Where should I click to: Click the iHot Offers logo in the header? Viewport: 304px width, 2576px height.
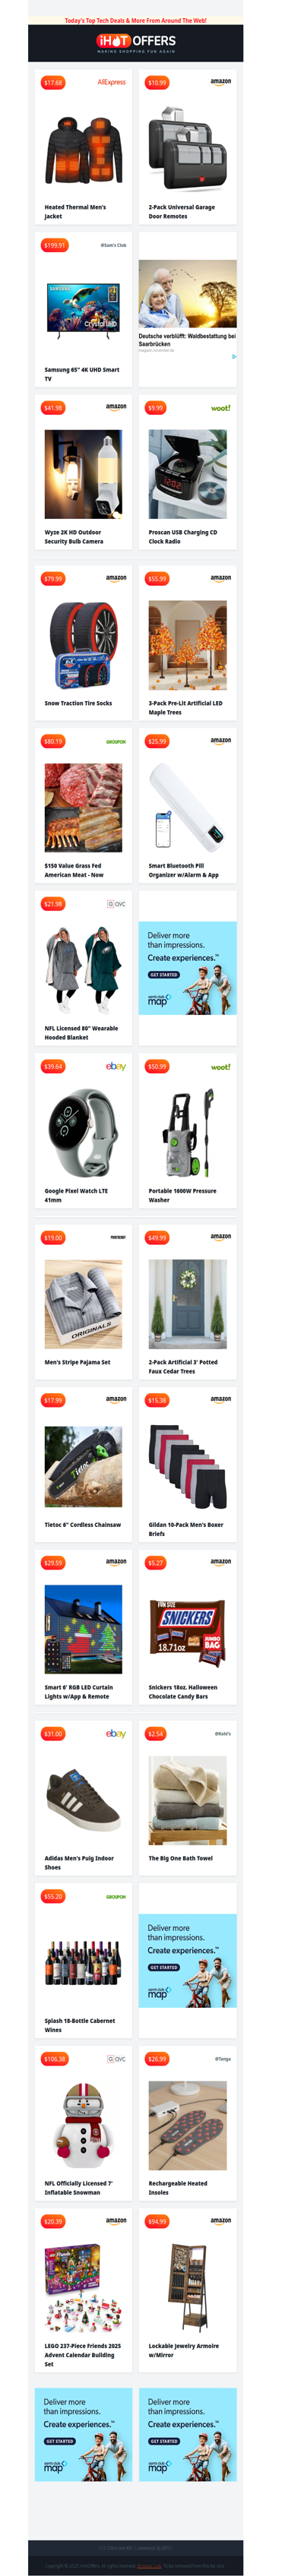pyautogui.click(x=136, y=42)
